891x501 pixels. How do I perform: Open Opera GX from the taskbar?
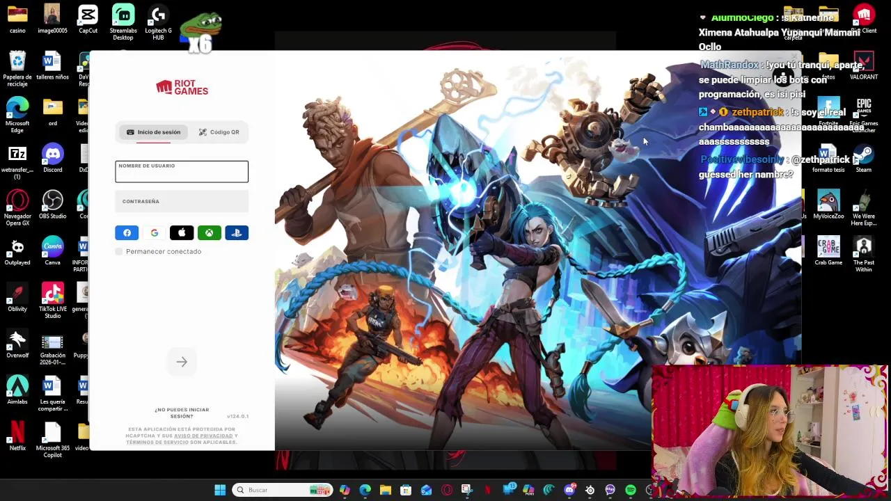[x=447, y=490]
